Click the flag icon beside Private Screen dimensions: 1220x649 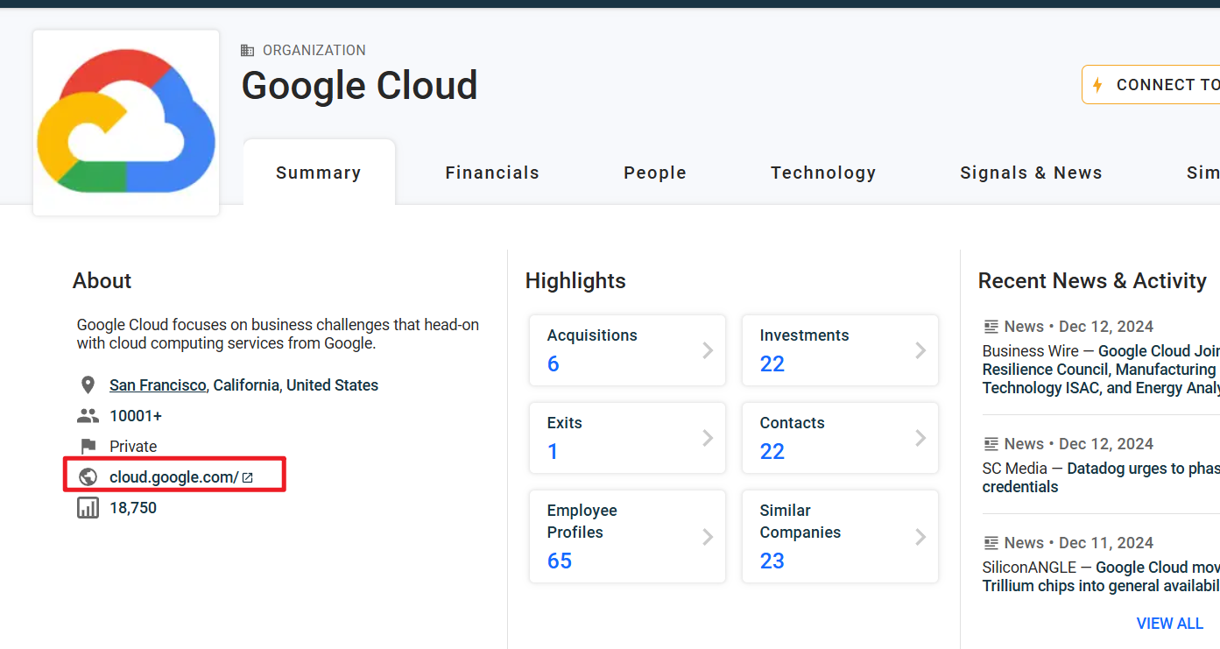(x=88, y=447)
